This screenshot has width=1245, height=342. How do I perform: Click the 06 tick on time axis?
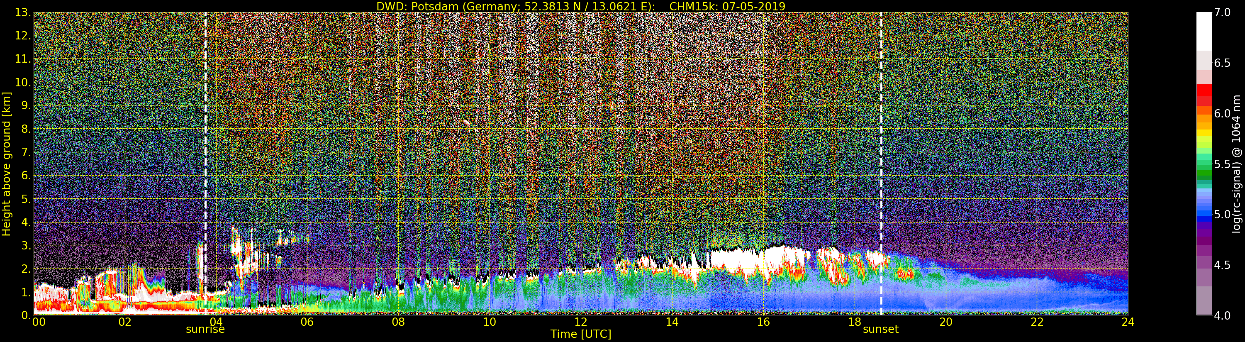(307, 322)
